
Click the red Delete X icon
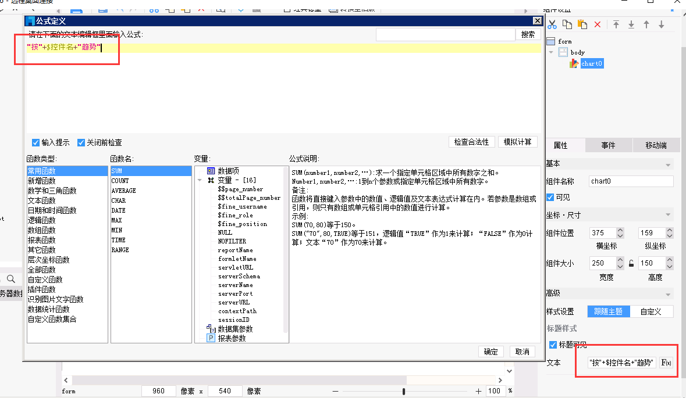[598, 24]
